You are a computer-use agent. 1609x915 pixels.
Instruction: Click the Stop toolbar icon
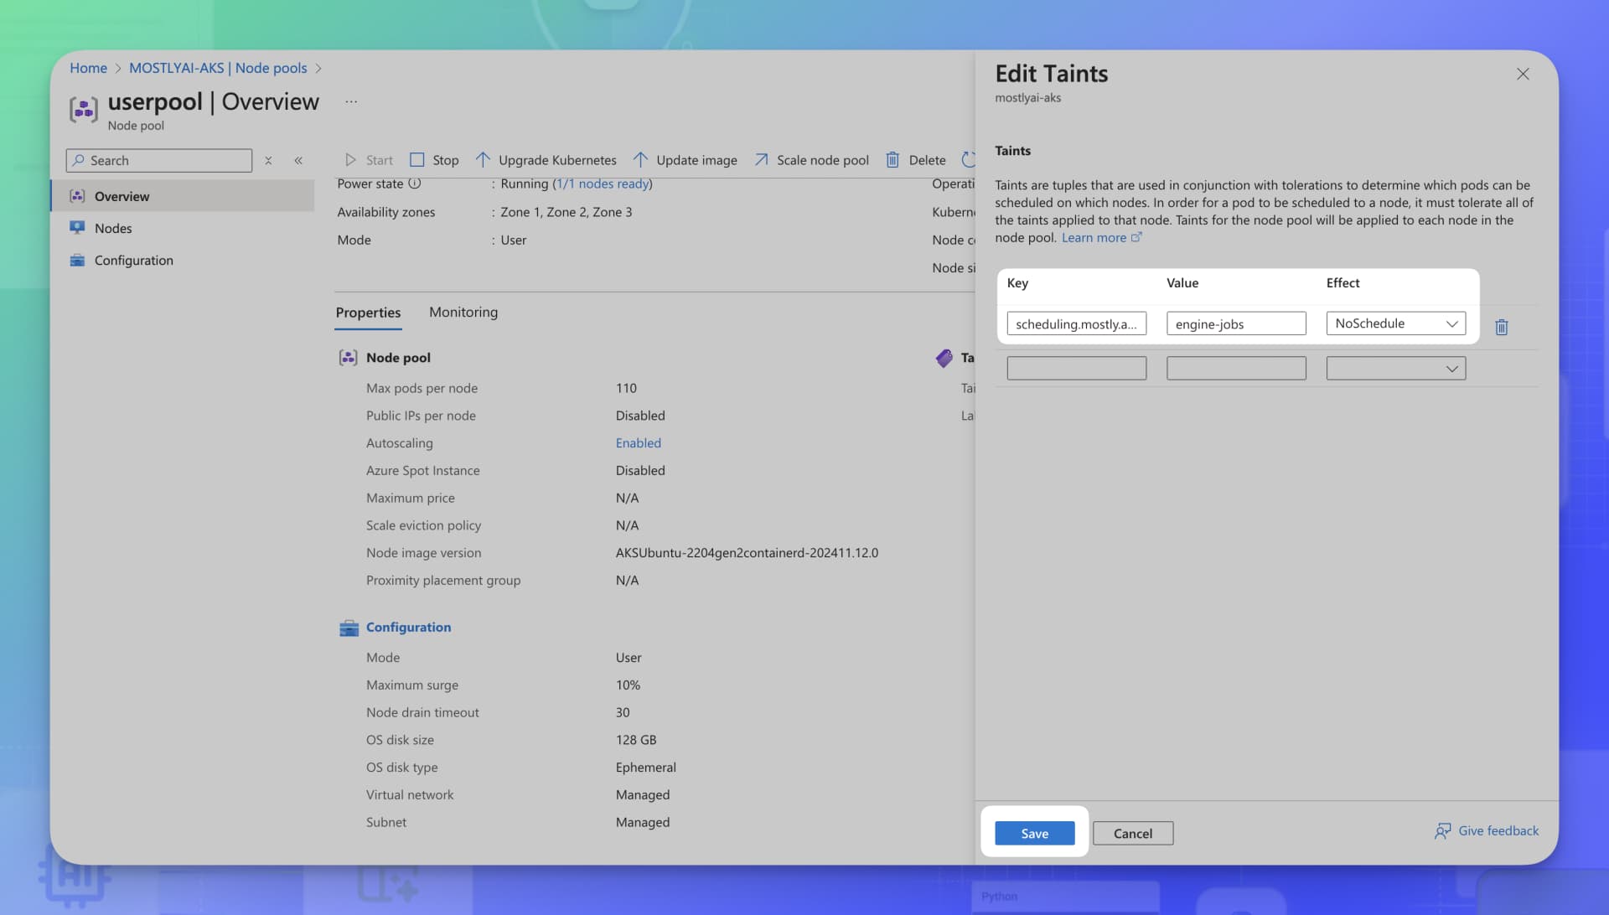[x=417, y=159]
